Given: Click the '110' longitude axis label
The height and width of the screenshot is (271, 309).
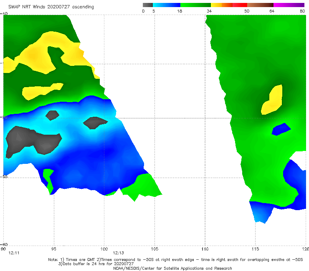Looking at the screenshot, I should point(205,249).
